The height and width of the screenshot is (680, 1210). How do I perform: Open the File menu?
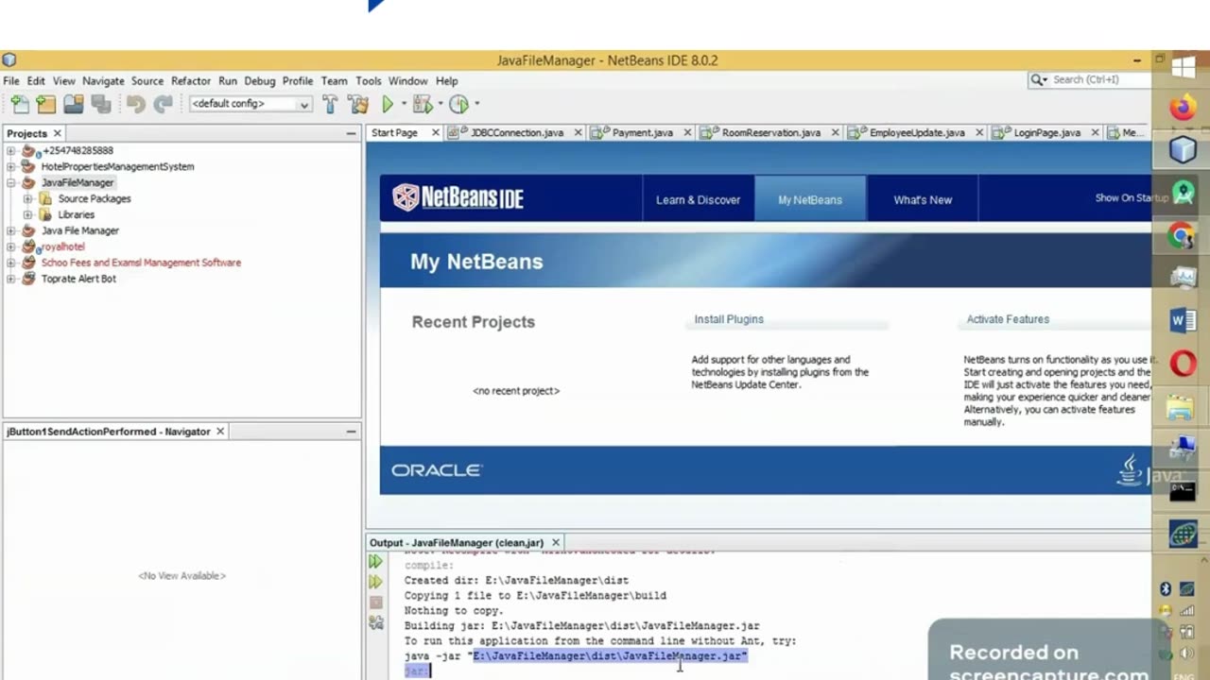(x=11, y=81)
